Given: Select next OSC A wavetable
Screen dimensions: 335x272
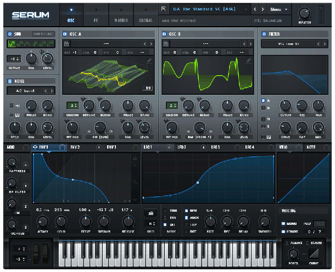Looking at the screenshot, I should [x=151, y=44].
